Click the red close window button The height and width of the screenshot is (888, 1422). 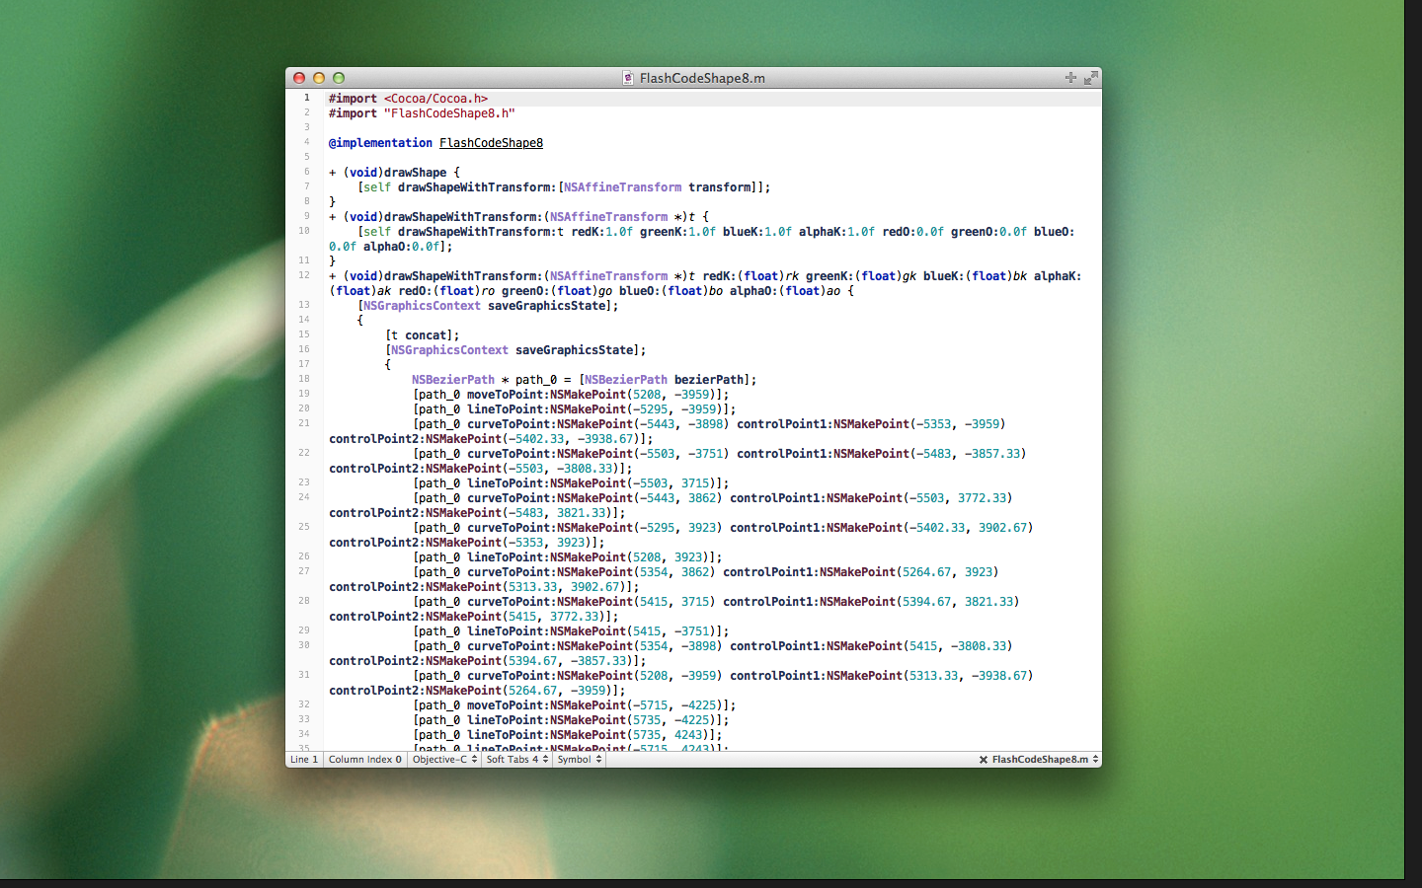(x=299, y=78)
